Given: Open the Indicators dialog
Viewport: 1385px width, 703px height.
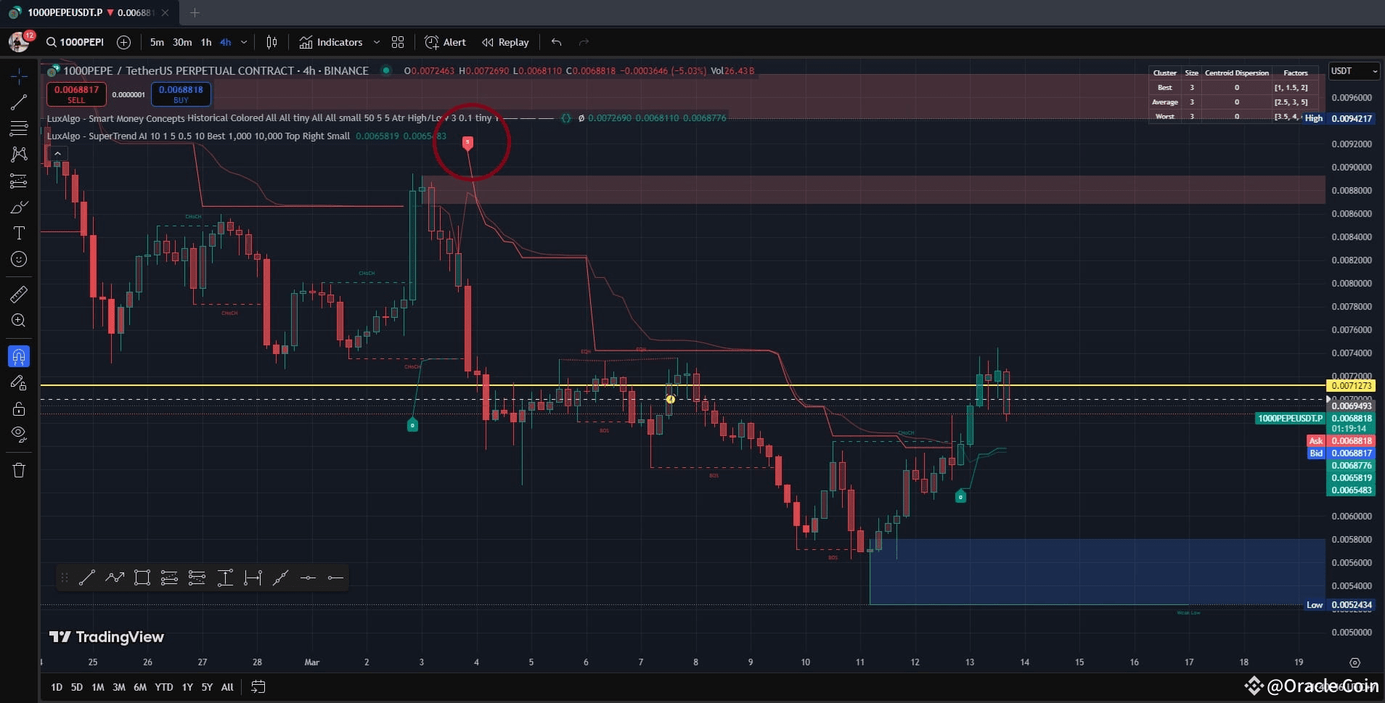Looking at the screenshot, I should pyautogui.click(x=331, y=42).
